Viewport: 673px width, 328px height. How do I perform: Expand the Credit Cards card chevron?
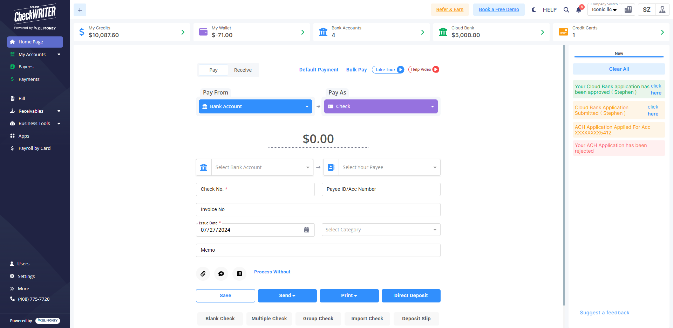coord(662,32)
